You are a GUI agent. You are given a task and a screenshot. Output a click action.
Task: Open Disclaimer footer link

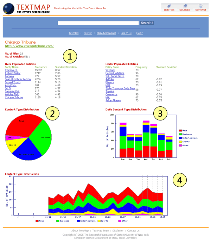(x=118, y=231)
